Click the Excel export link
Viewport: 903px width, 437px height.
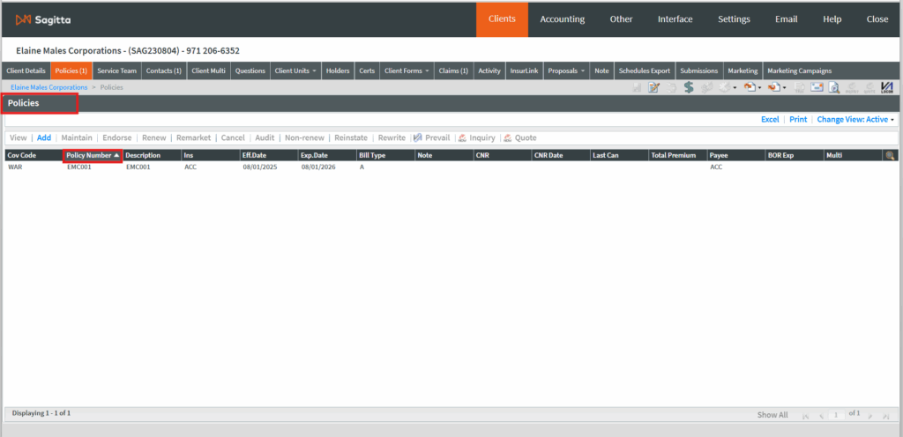point(770,119)
